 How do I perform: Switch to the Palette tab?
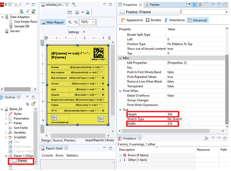click(x=152, y=5)
